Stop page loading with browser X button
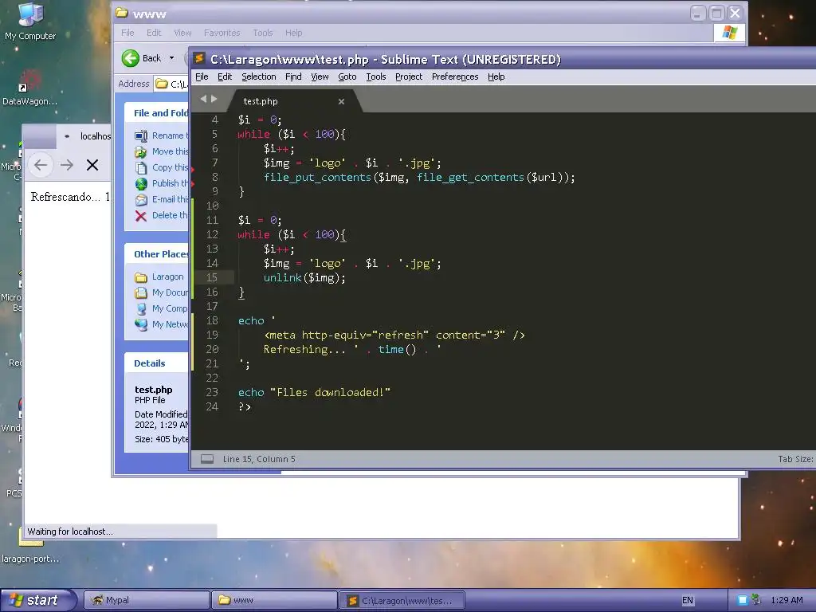This screenshot has width=816, height=612. pos(92,166)
